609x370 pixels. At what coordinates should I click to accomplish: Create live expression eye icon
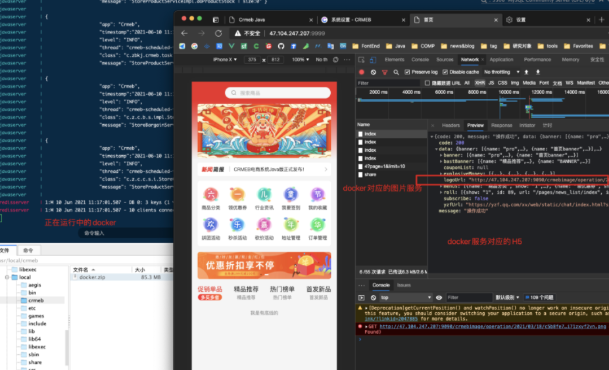click(x=439, y=298)
